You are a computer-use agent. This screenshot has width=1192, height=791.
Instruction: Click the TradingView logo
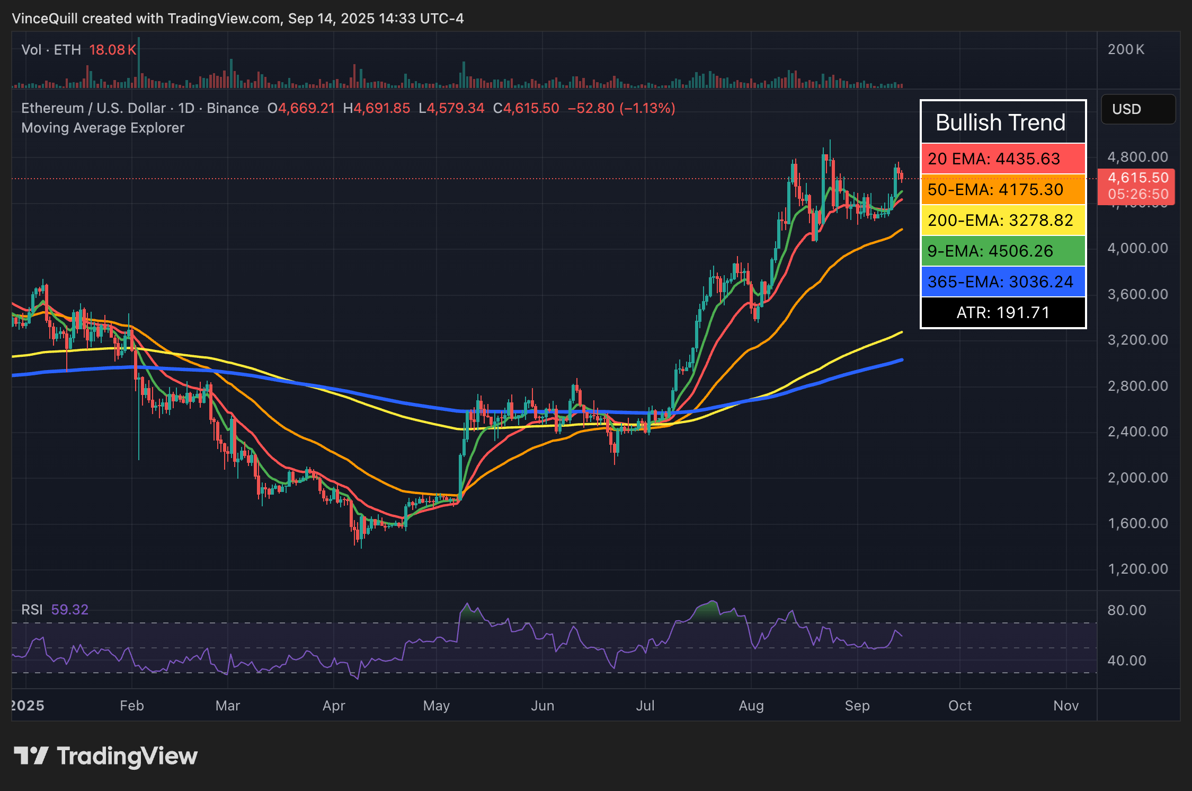[106, 757]
